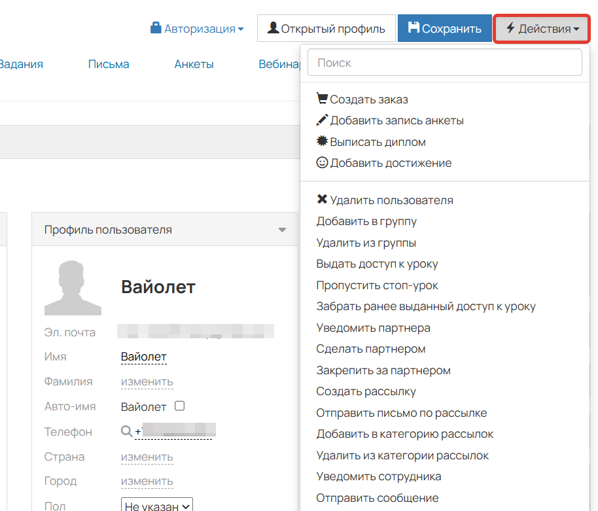This screenshot has width=598, height=511.
Task: Collapse the Профиль пользователя panel arrow
Action: point(282,230)
